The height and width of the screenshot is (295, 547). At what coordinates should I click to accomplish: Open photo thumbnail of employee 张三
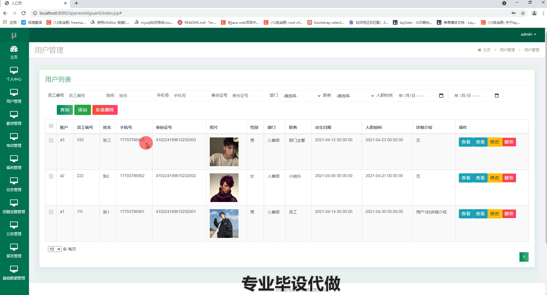coord(224,152)
